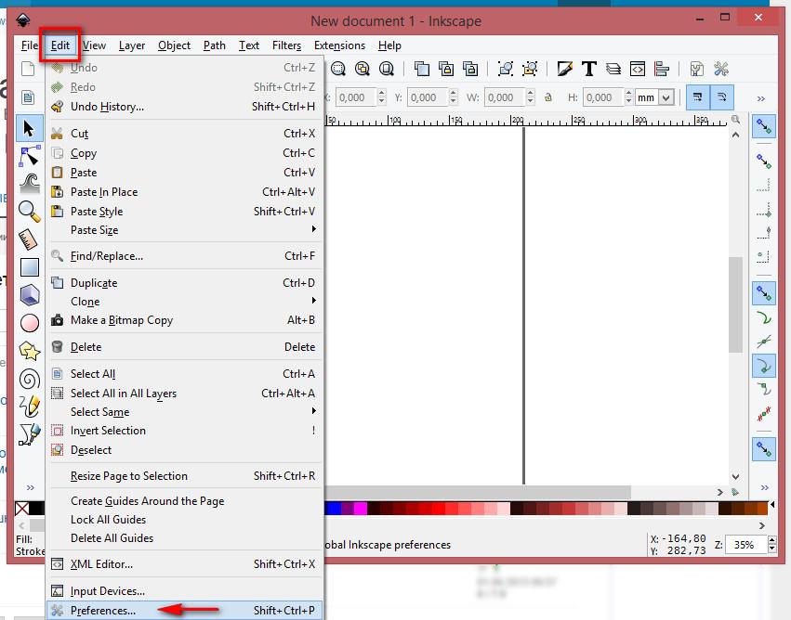This screenshot has height=620, width=791.
Task: Toggle snap to paths curved icon
Action: [763, 317]
